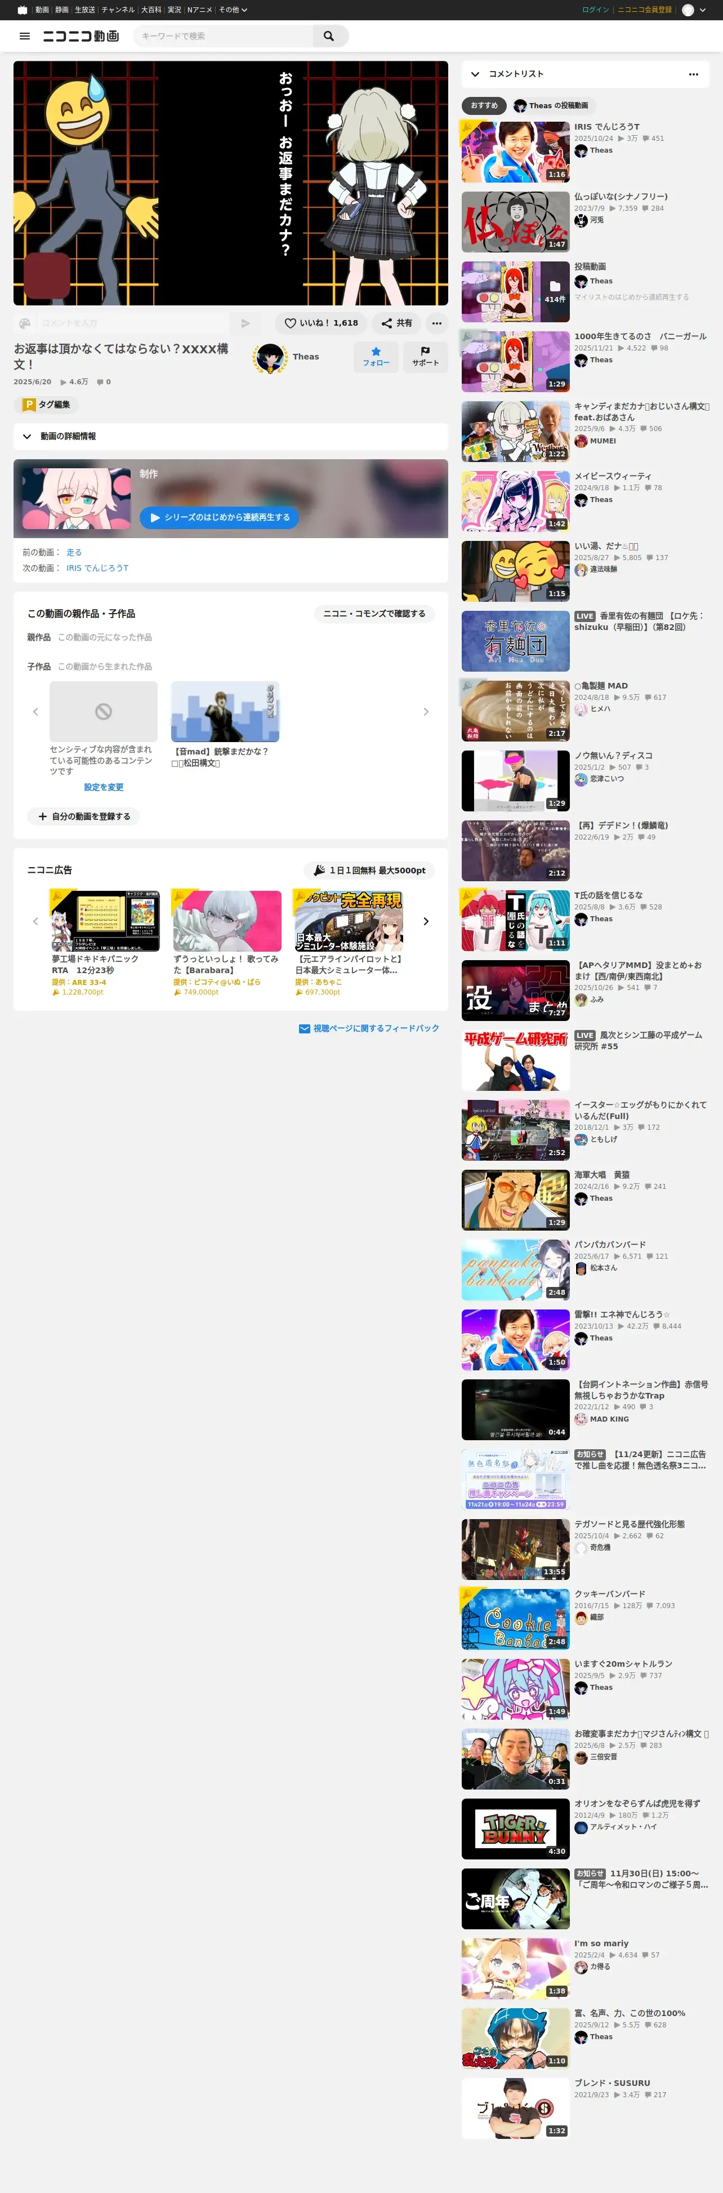
Task: Open video 仏っぽいな(シナノフリー)
Action: point(515,221)
